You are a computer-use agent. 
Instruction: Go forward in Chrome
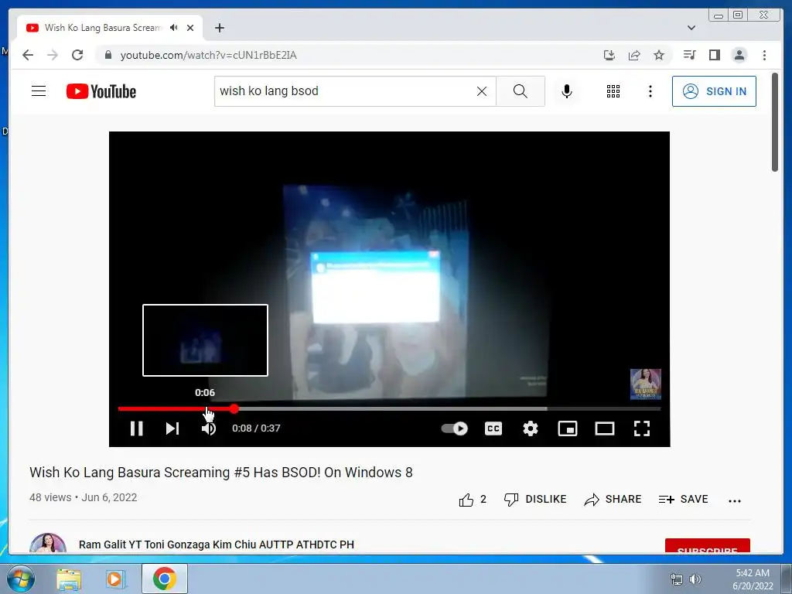pyautogui.click(x=53, y=55)
